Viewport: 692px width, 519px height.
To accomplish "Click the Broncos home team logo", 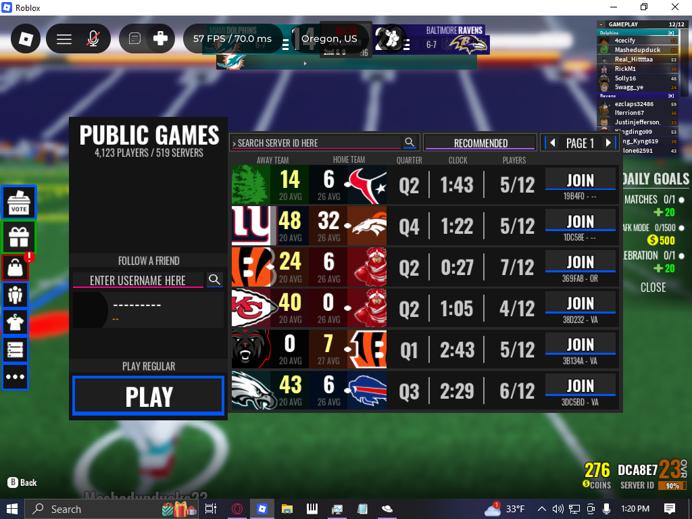I will pyautogui.click(x=367, y=226).
